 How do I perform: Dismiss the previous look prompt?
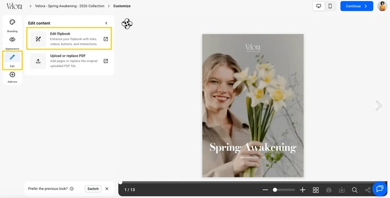pos(107,189)
